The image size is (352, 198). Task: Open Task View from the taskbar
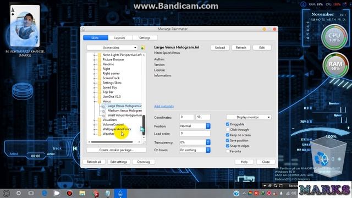click(31, 193)
